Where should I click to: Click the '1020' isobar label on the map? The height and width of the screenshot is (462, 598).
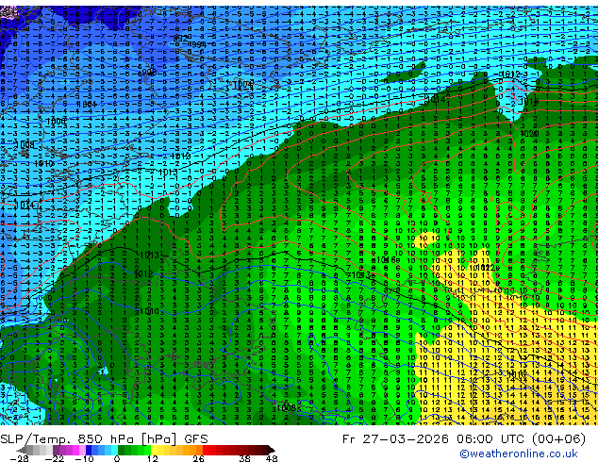(x=529, y=134)
